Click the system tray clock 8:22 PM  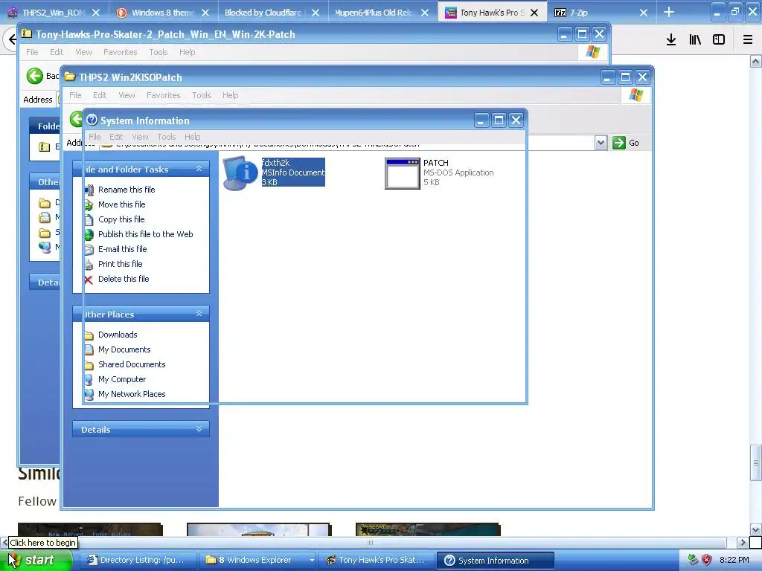point(734,560)
